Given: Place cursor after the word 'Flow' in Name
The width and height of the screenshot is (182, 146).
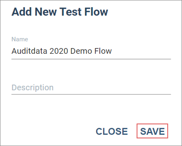Looking at the screenshot, I should [112, 51].
